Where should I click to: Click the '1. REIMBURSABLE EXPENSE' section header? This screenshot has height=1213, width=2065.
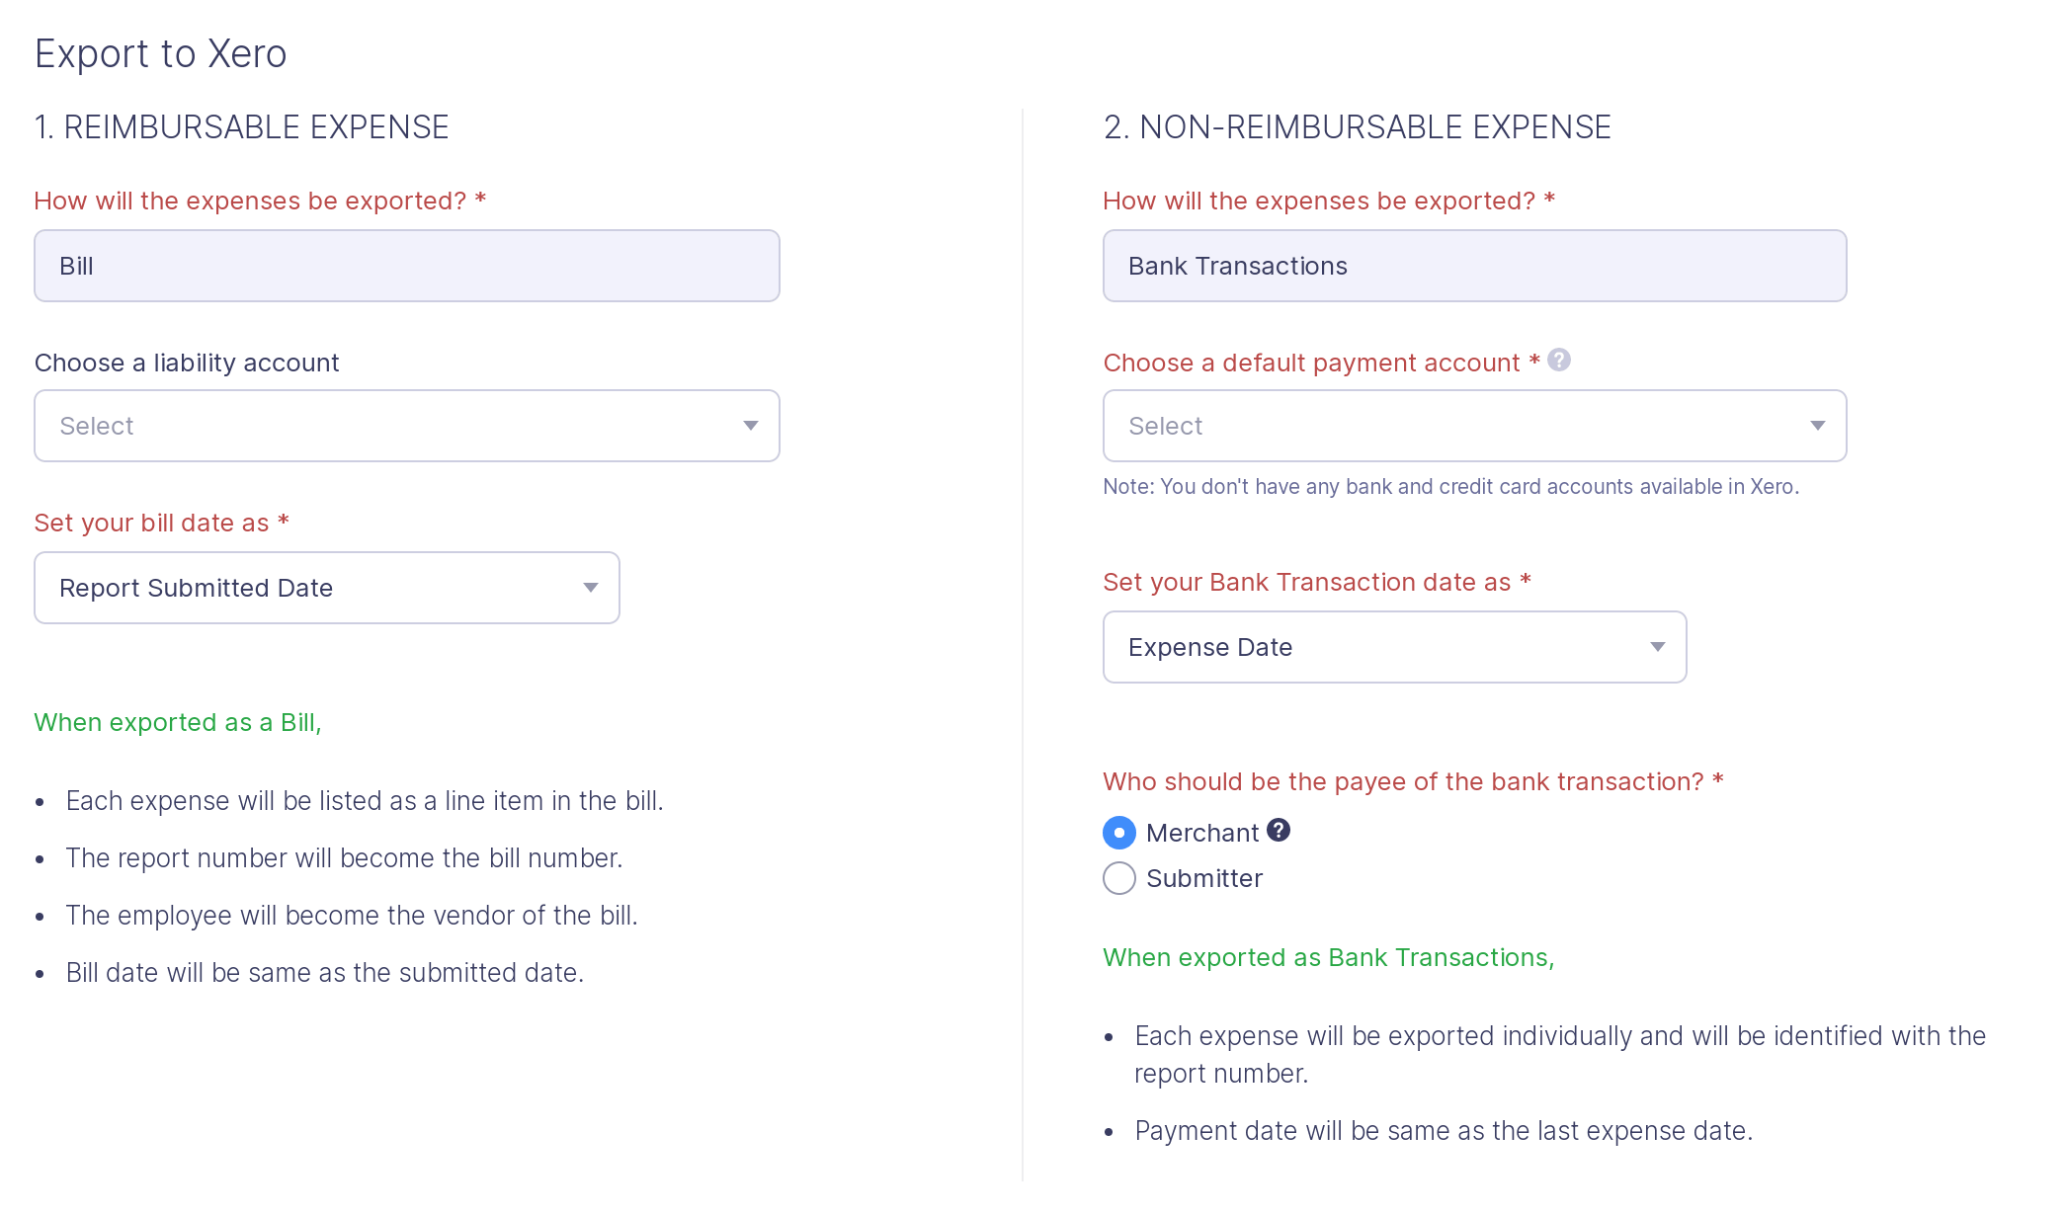(x=241, y=126)
